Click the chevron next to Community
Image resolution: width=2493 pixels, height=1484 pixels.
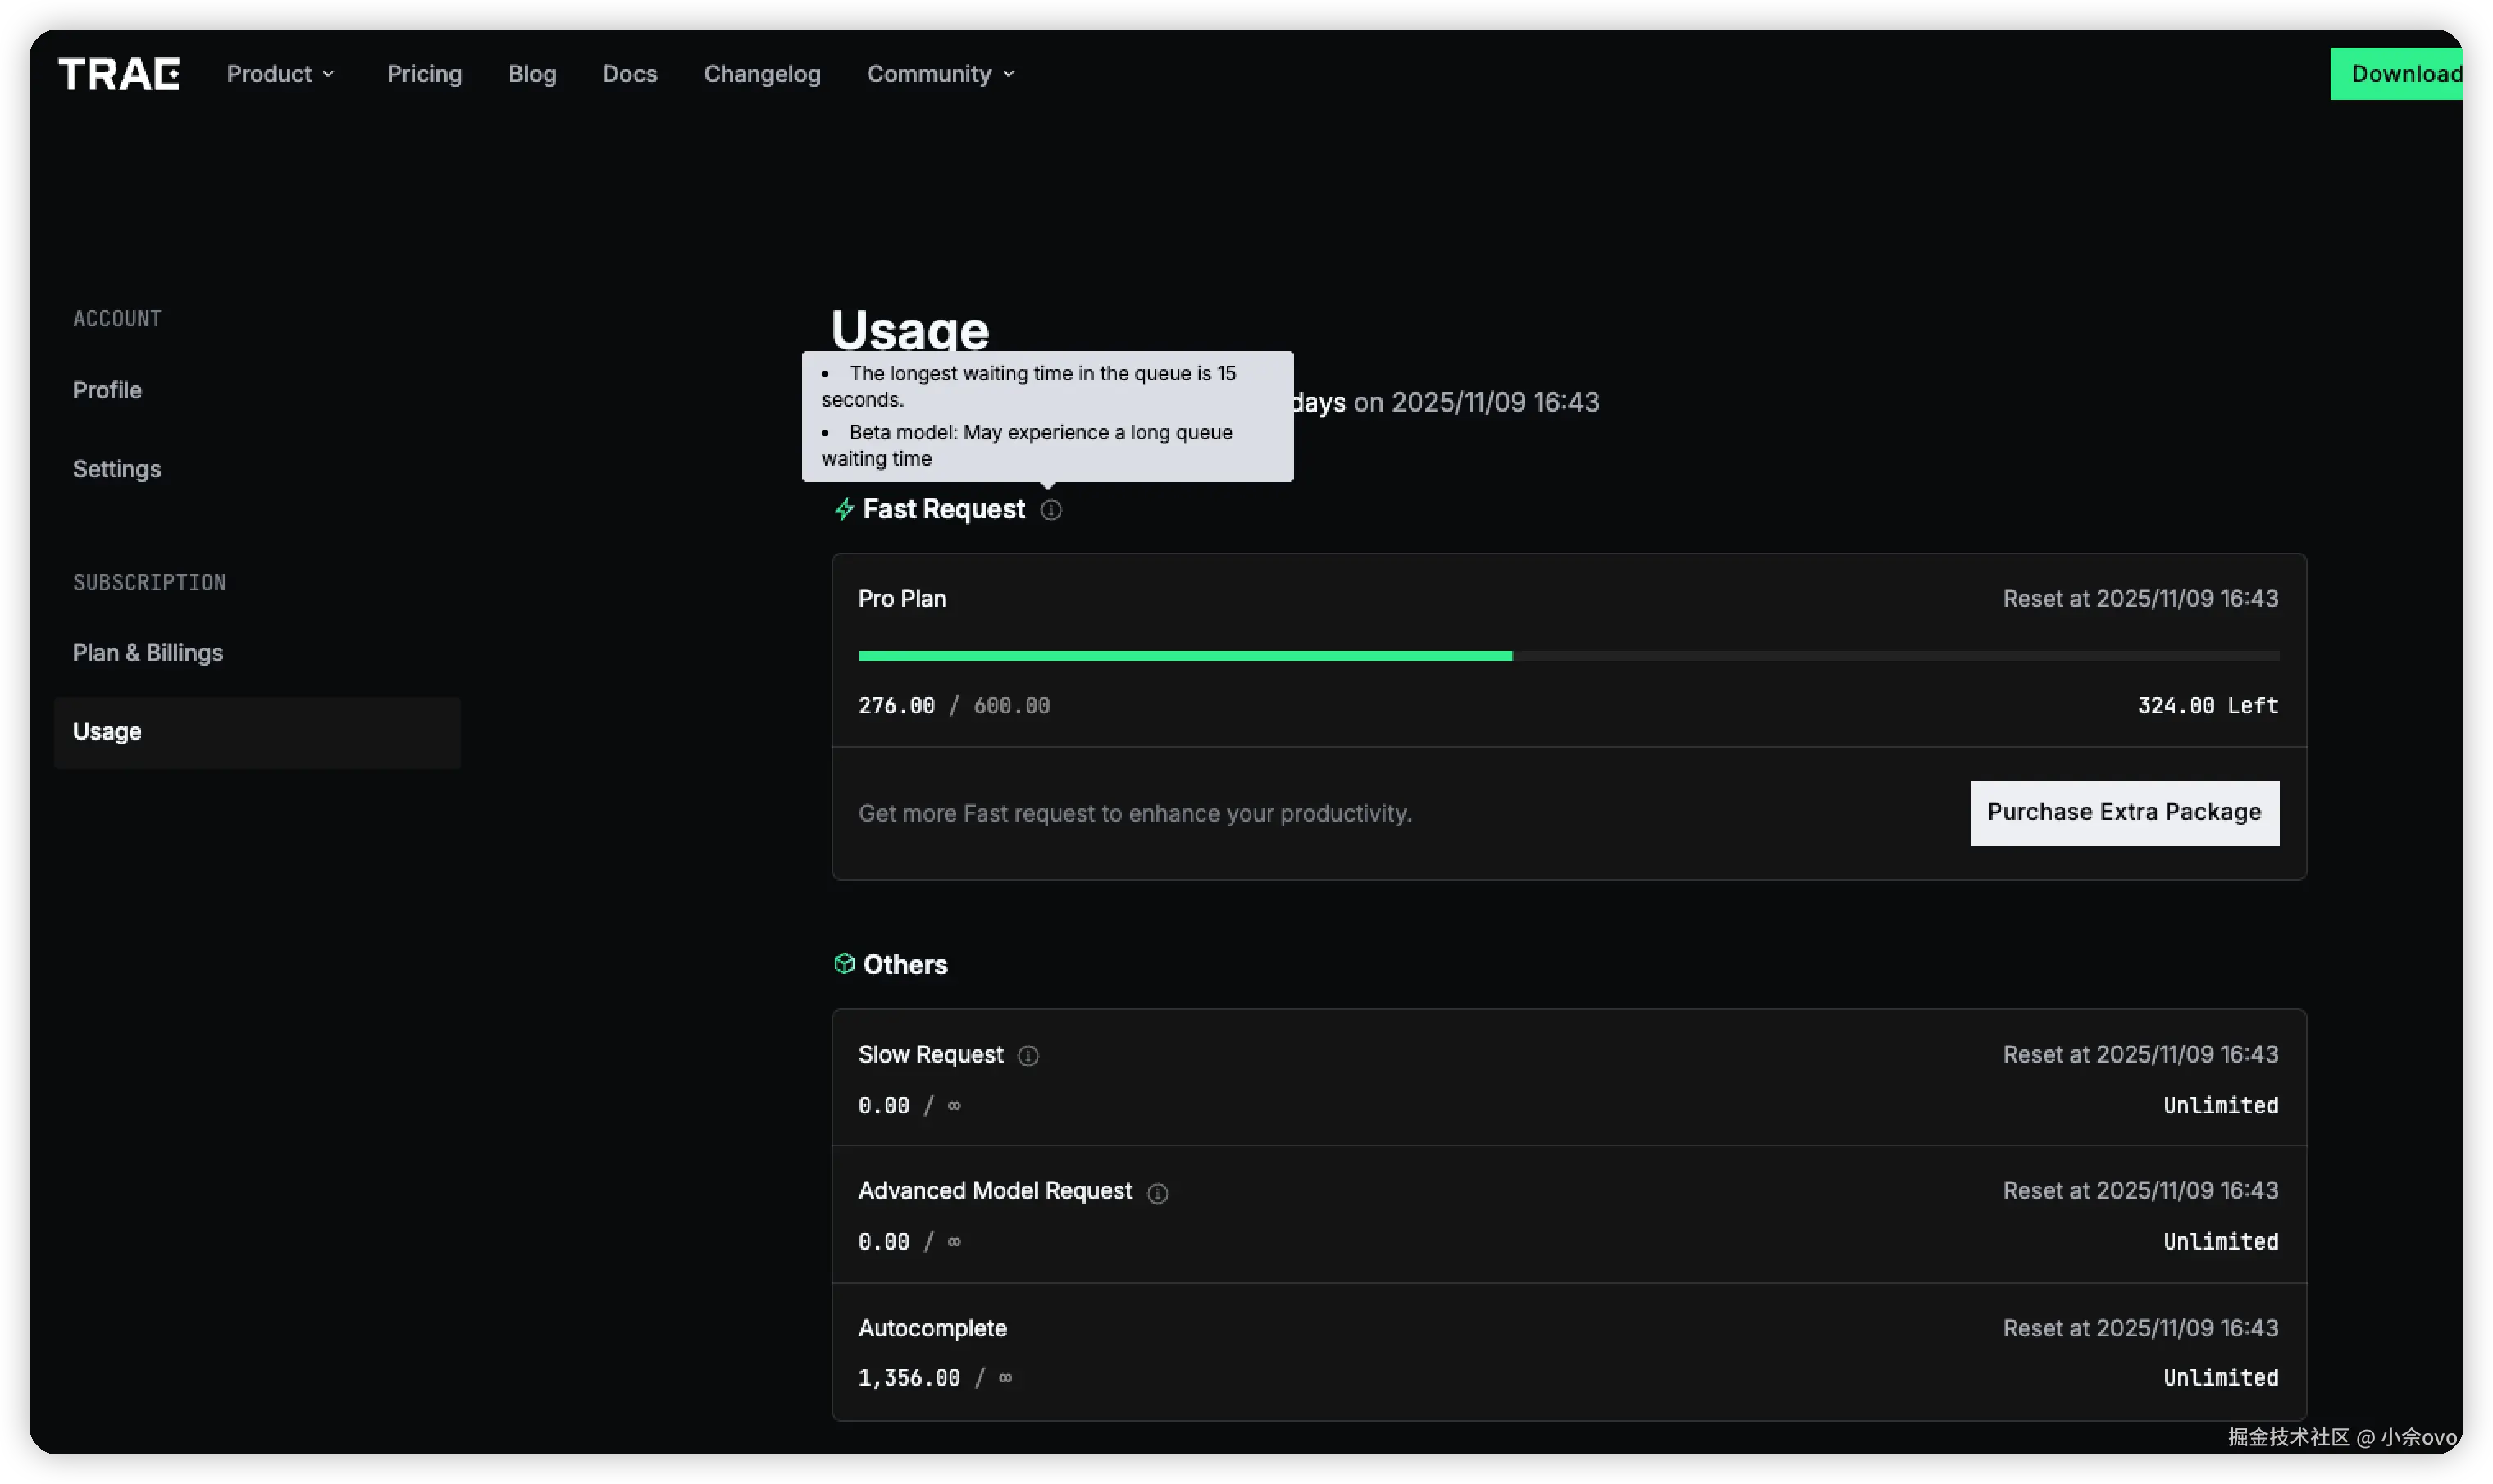[1009, 74]
